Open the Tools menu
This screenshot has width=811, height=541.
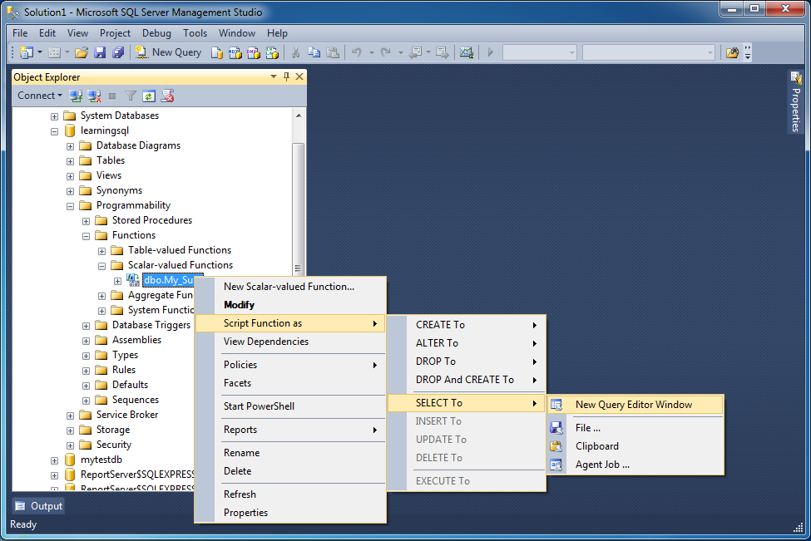195,33
